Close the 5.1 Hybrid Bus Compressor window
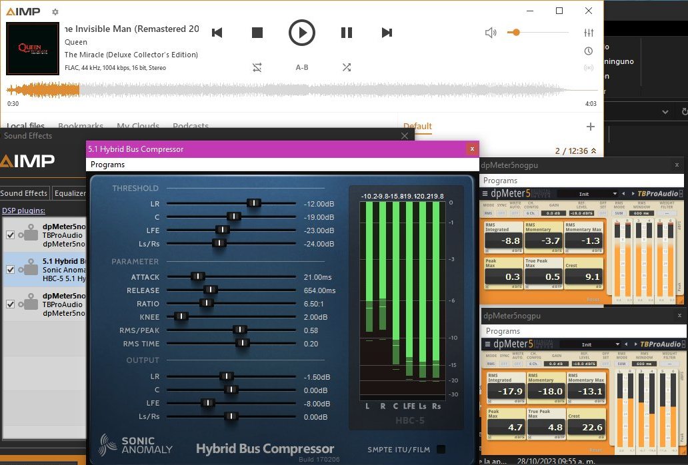This screenshot has width=688, height=465. pyautogui.click(x=472, y=149)
